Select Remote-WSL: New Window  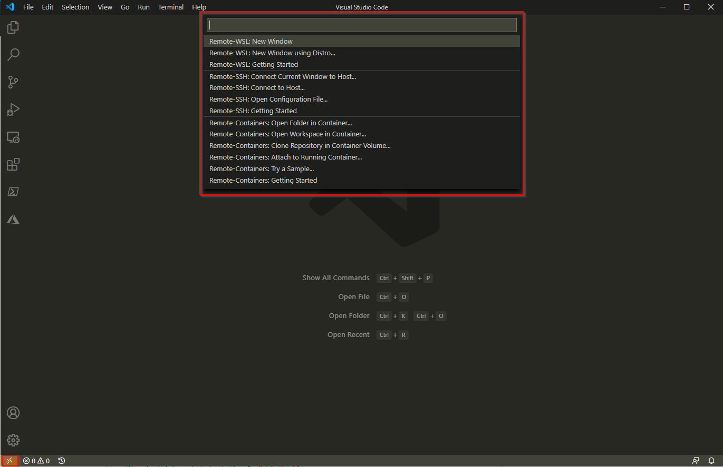362,41
